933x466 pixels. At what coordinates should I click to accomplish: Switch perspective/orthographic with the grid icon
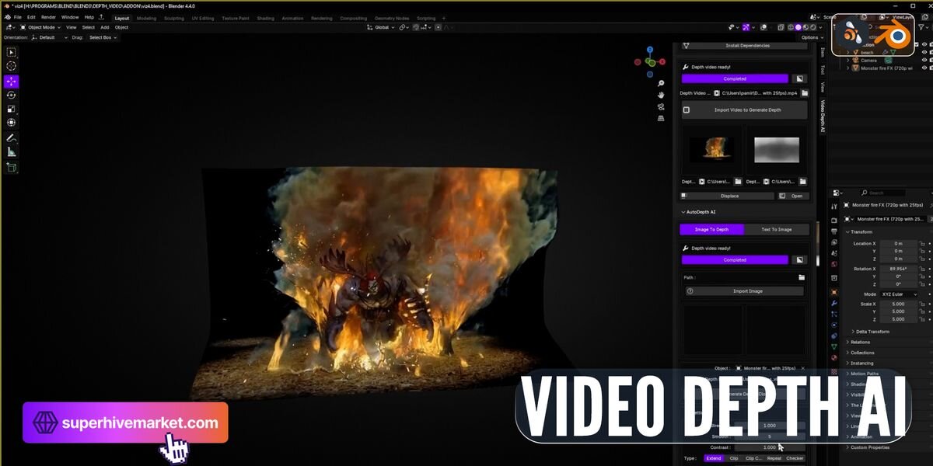[x=661, y=119]
